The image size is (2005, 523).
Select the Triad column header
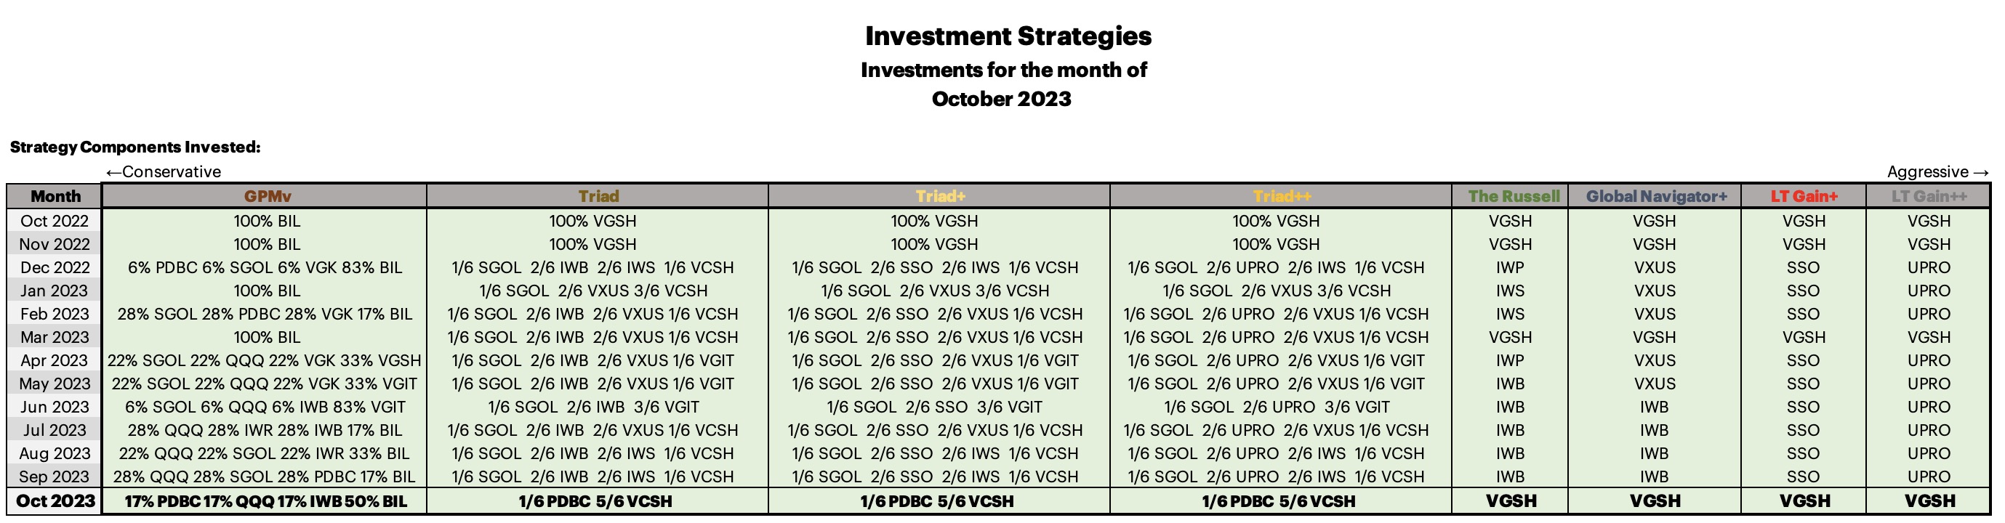[x=598, y=196]
